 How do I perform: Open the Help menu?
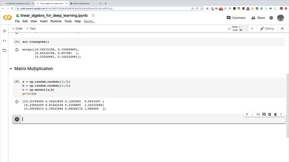(78, 21)
